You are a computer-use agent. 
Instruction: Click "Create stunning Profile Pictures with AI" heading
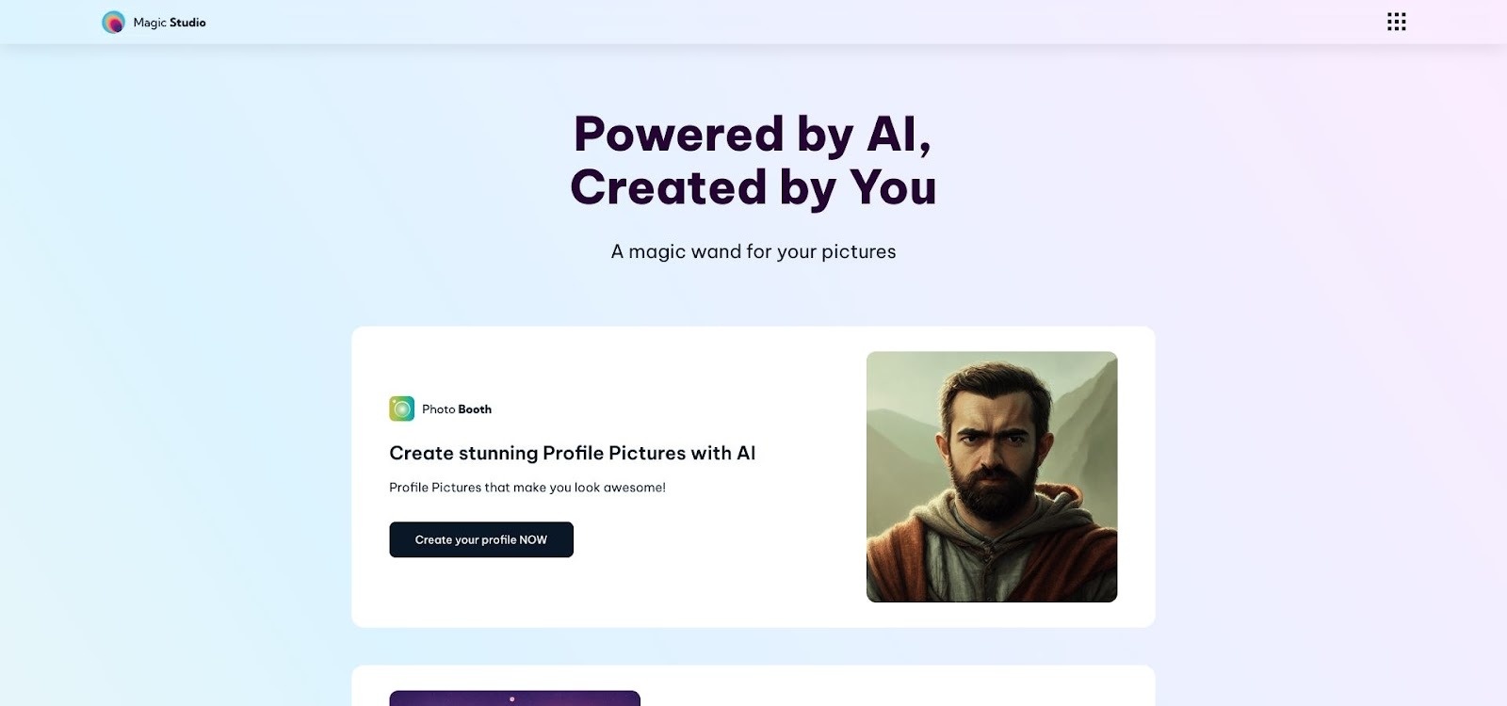pyautogui.click(x=572, y=453)
